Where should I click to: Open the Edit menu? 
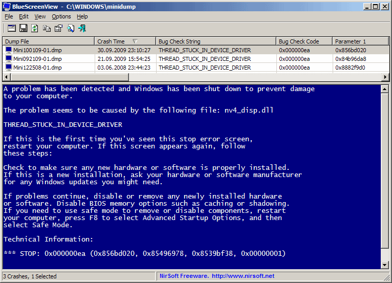(24, 16)
